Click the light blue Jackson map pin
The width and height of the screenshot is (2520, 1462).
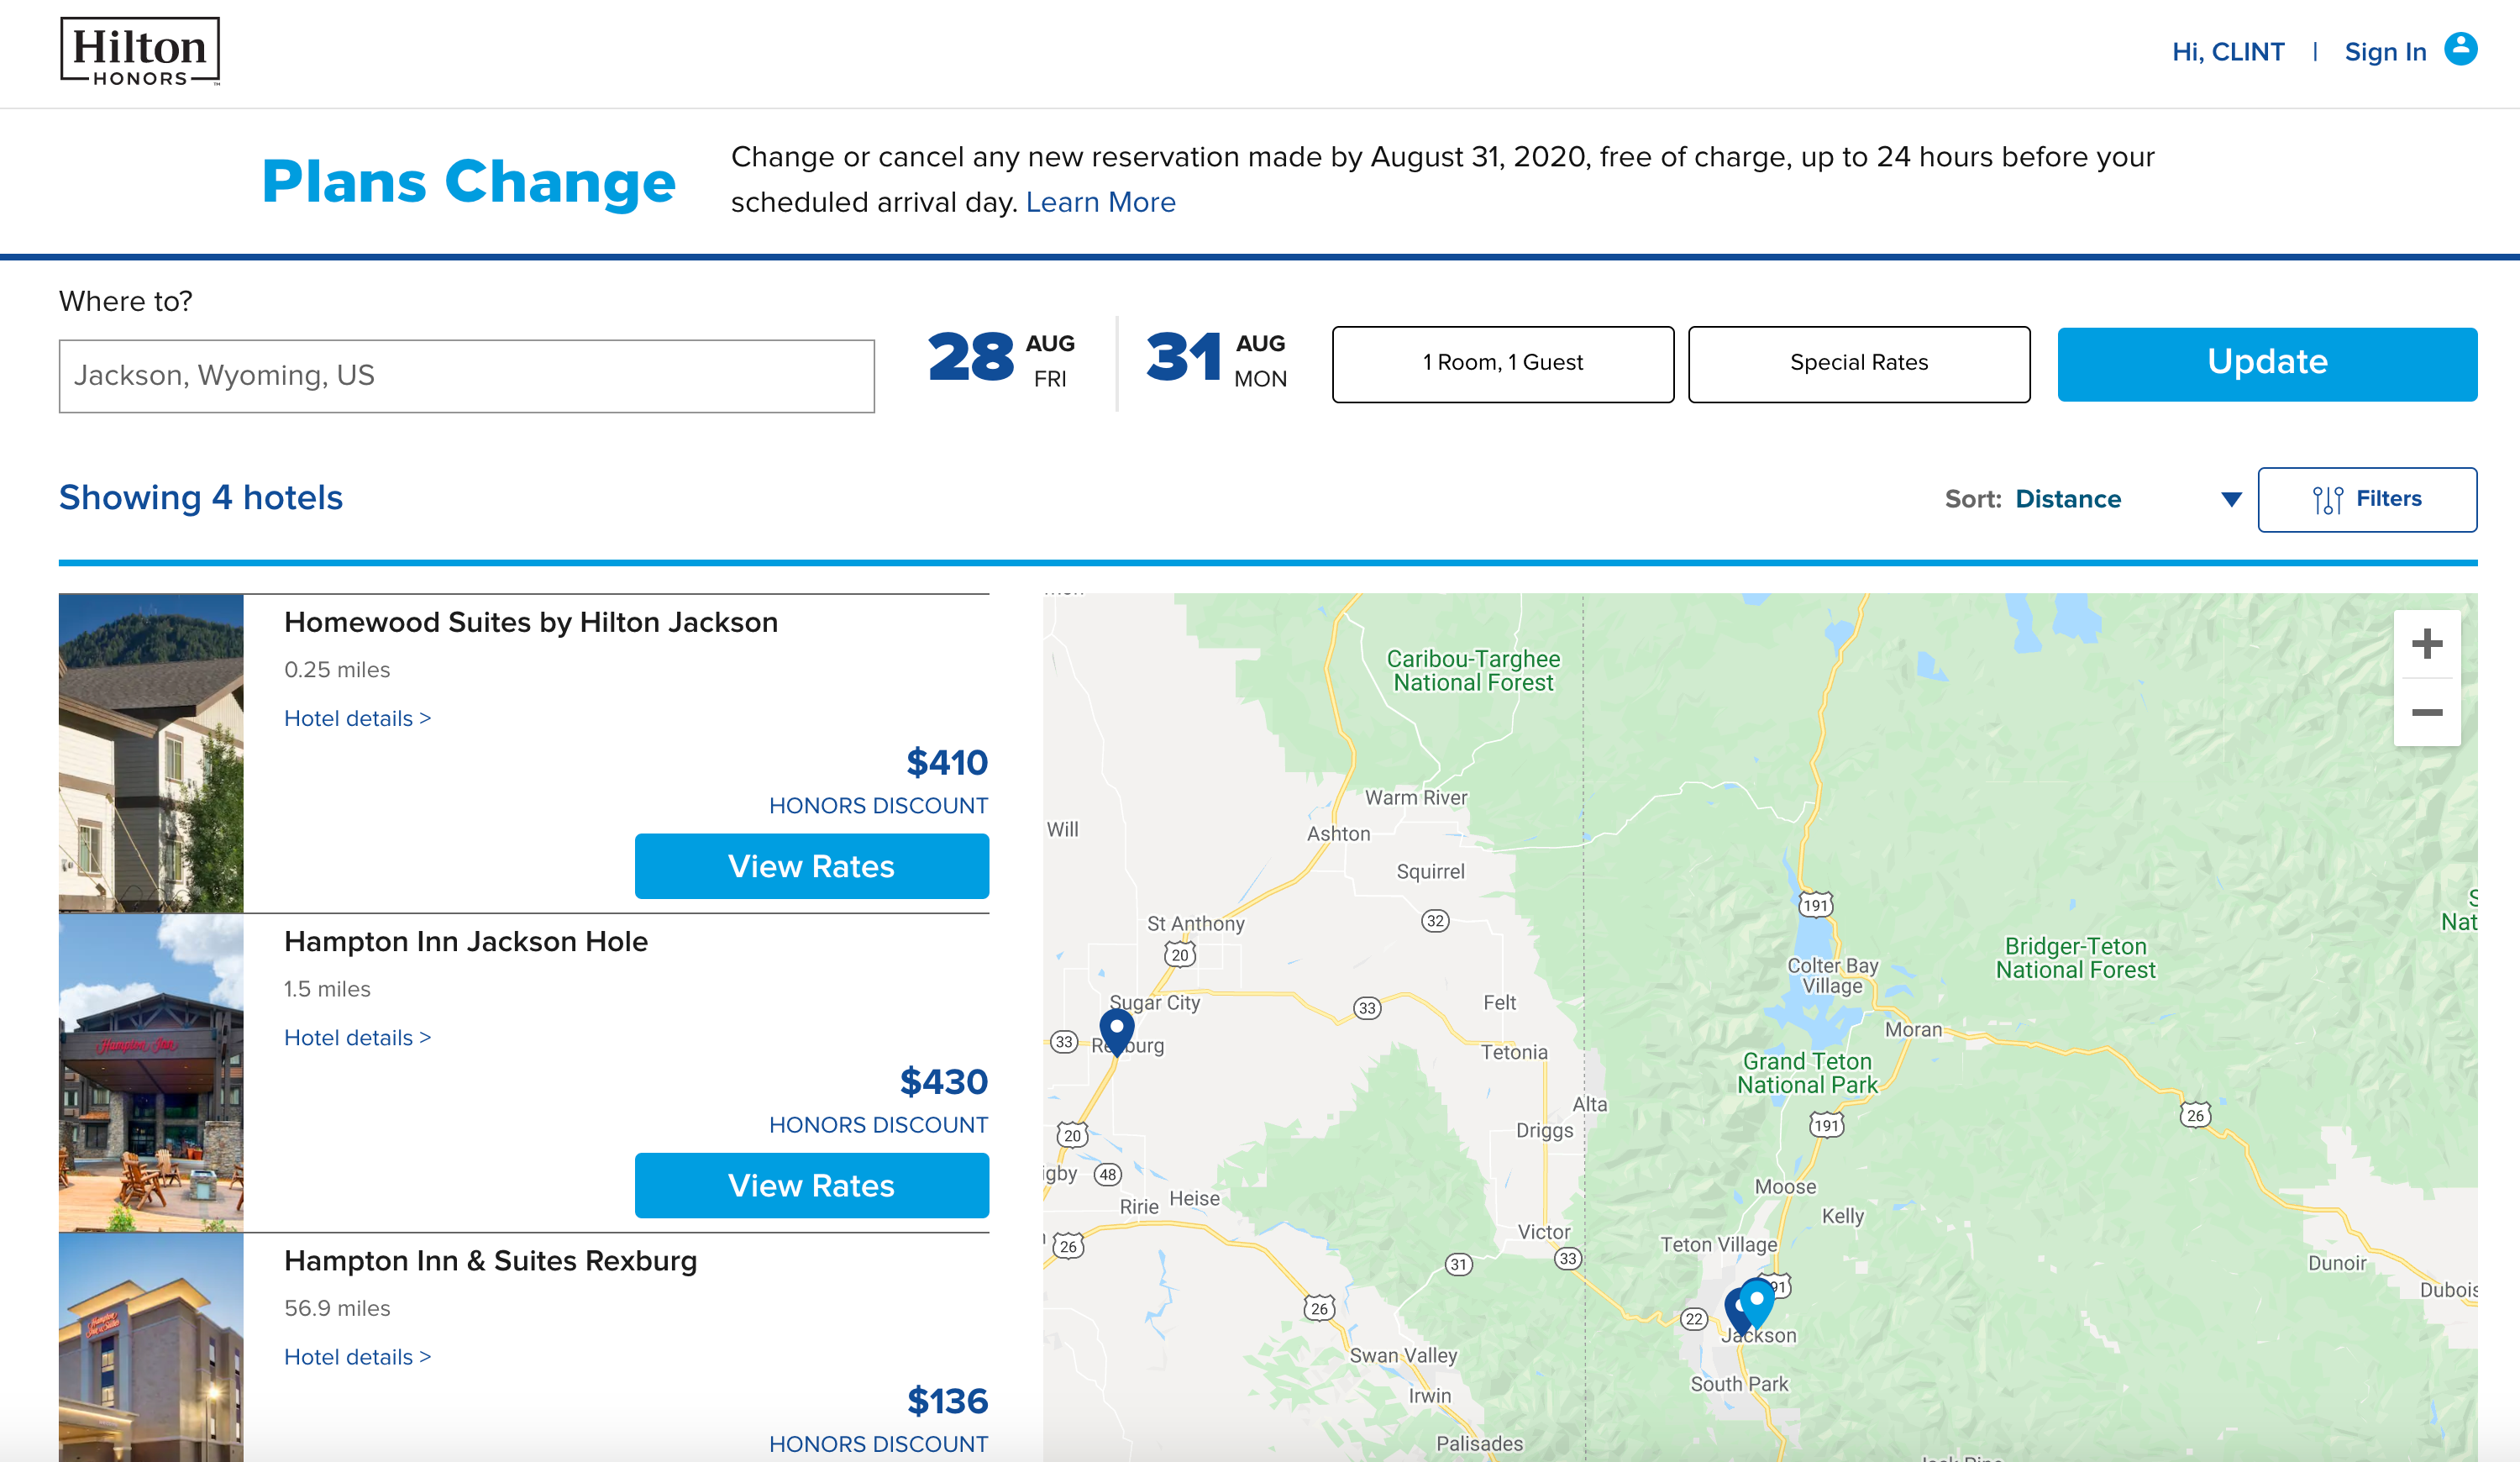coord(1759,1299)
